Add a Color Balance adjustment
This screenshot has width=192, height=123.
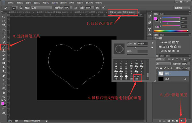(164, 47)
